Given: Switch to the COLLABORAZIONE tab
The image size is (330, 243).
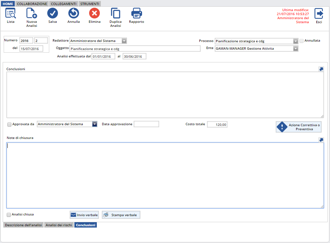Looking at the screenshot, I should (x=32, y=4).
